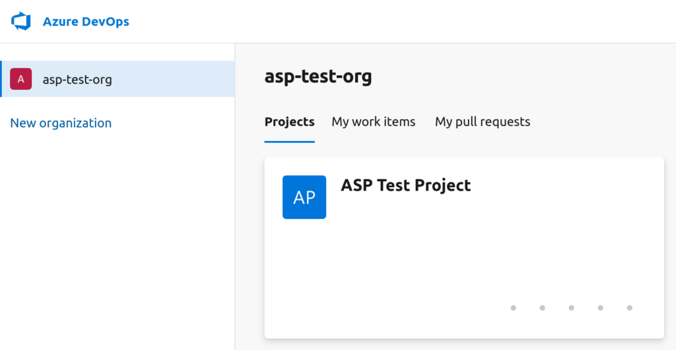The height and width of the screenshot is (350, 676).
Task: Click the Azure DevOps logo icon
Action: click(x=20, y=21)
